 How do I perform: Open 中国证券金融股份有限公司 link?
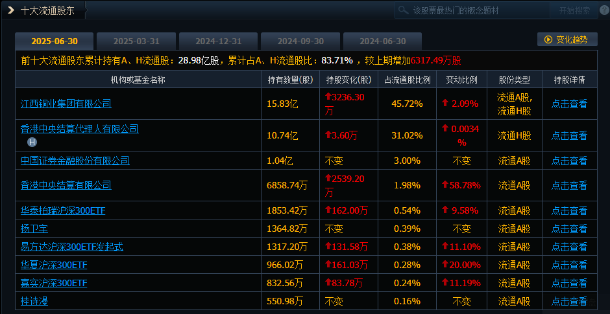point(75,161)
